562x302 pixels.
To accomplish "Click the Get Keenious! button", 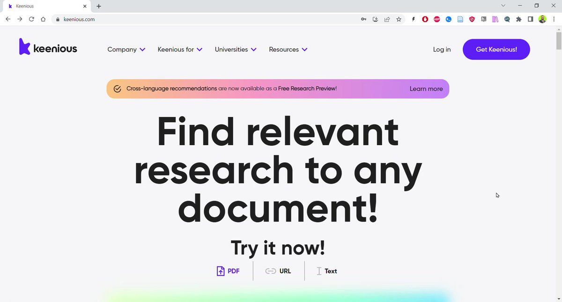I will (496, 49).
